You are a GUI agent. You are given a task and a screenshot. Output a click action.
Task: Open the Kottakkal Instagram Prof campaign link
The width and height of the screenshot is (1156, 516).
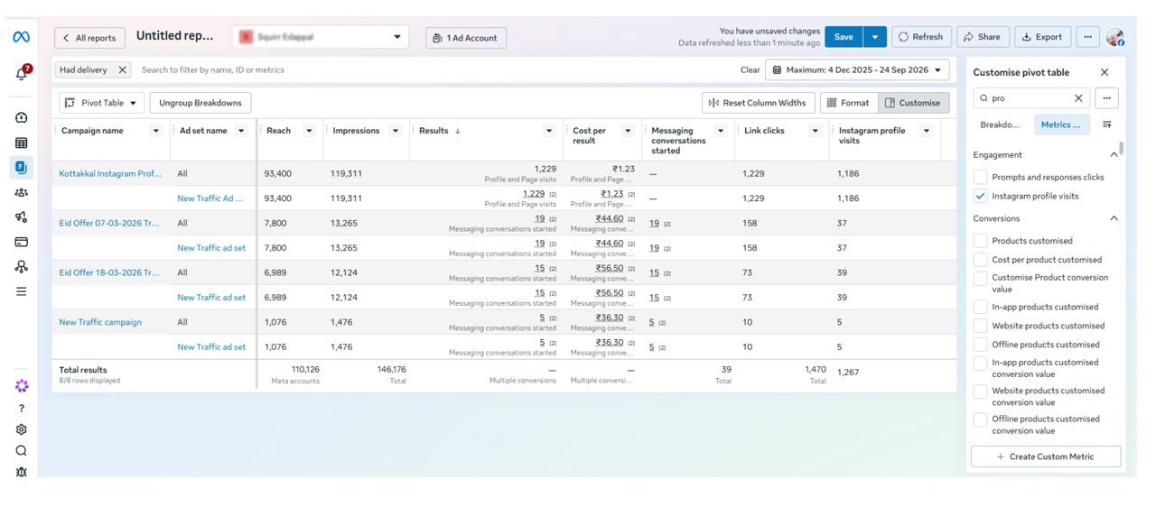[110, 173]
